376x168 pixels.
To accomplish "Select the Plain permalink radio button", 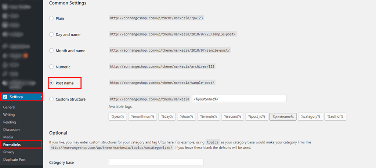I will (51, 18).
